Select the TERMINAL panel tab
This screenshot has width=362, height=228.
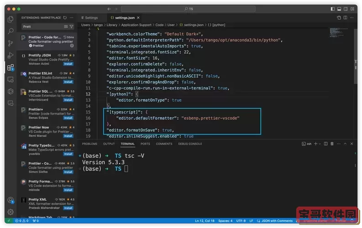tap(128, 144)
